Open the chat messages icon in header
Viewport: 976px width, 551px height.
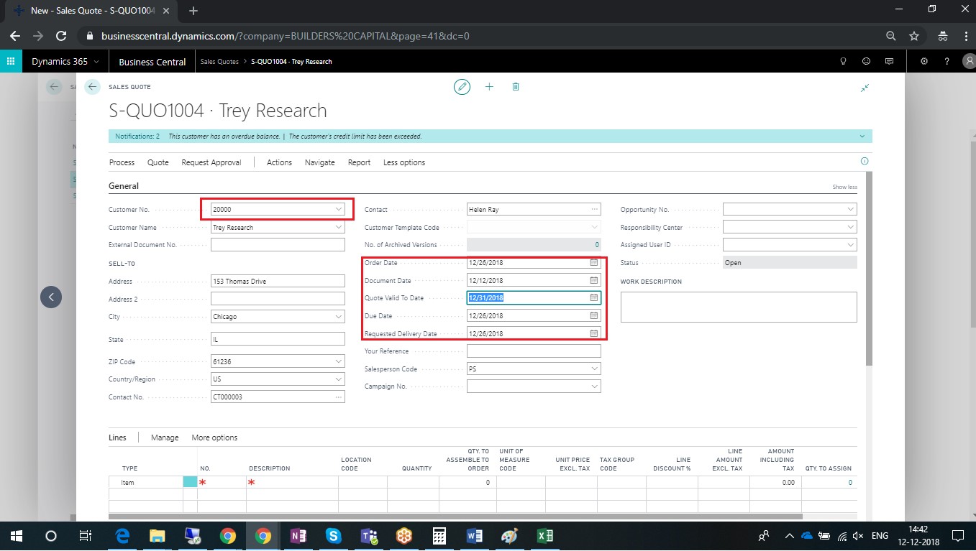(889, 62)
